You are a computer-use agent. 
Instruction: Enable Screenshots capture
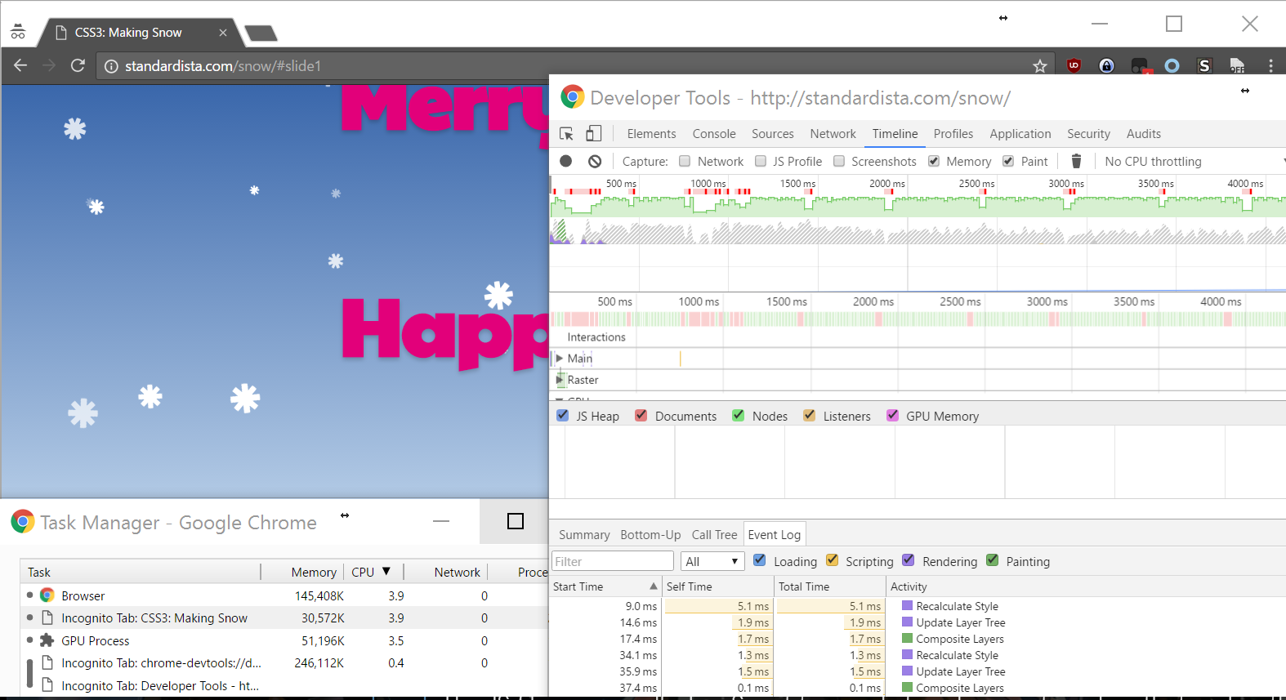(x=839, y=161)
